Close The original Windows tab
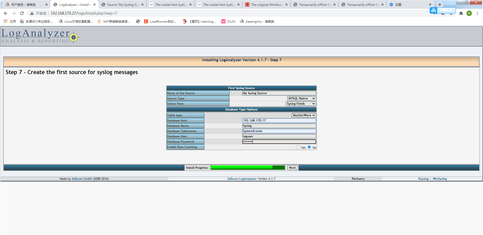This screenshot has width=483, height=235. tap(286, 5)
